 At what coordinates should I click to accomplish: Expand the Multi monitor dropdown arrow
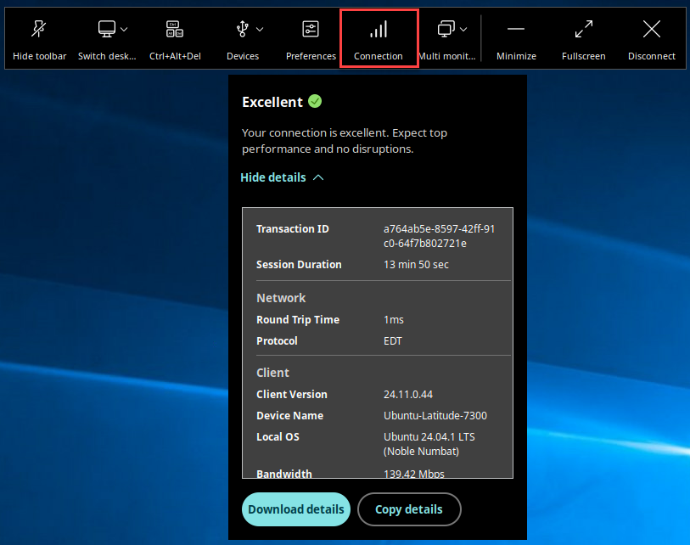464,30
